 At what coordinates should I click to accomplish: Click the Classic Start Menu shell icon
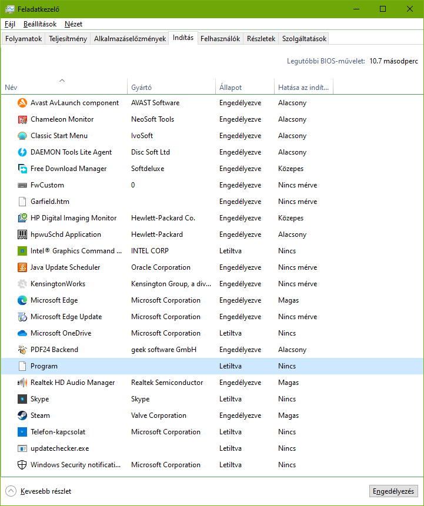(x=22, y=136)
